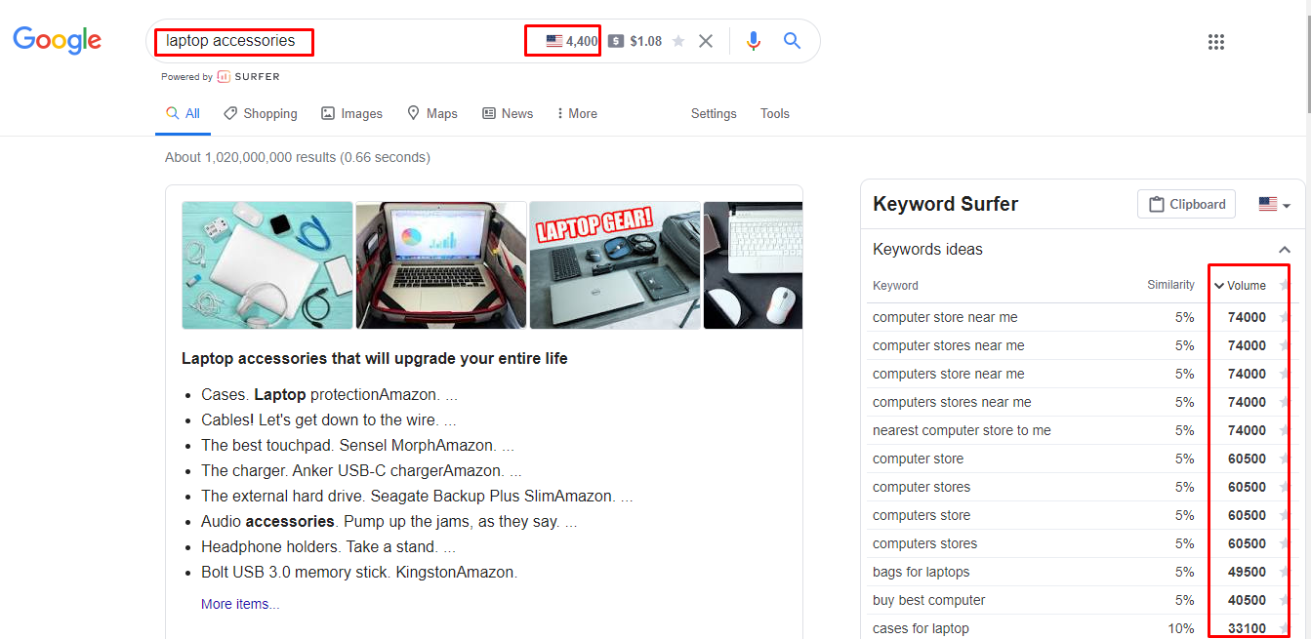1311x639 pixels.
Task: Click the Surfer logo under the search bar
Action: (248, 76)
